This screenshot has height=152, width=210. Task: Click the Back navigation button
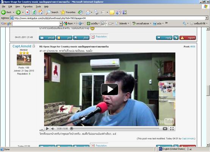point(6,12)
